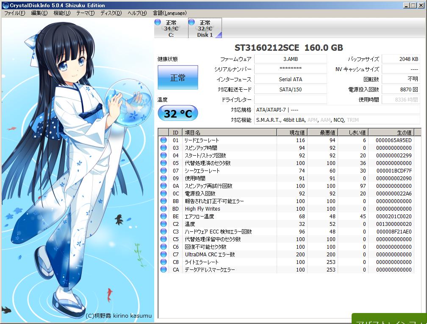Screen dimensions: 427x324
Task: Click the status circle for BD High Fly Writes
Action: coord(164,209)
